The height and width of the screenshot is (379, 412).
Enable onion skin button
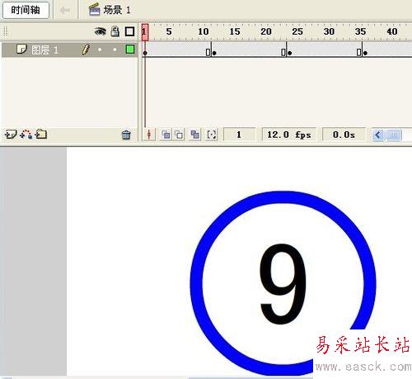166,135
